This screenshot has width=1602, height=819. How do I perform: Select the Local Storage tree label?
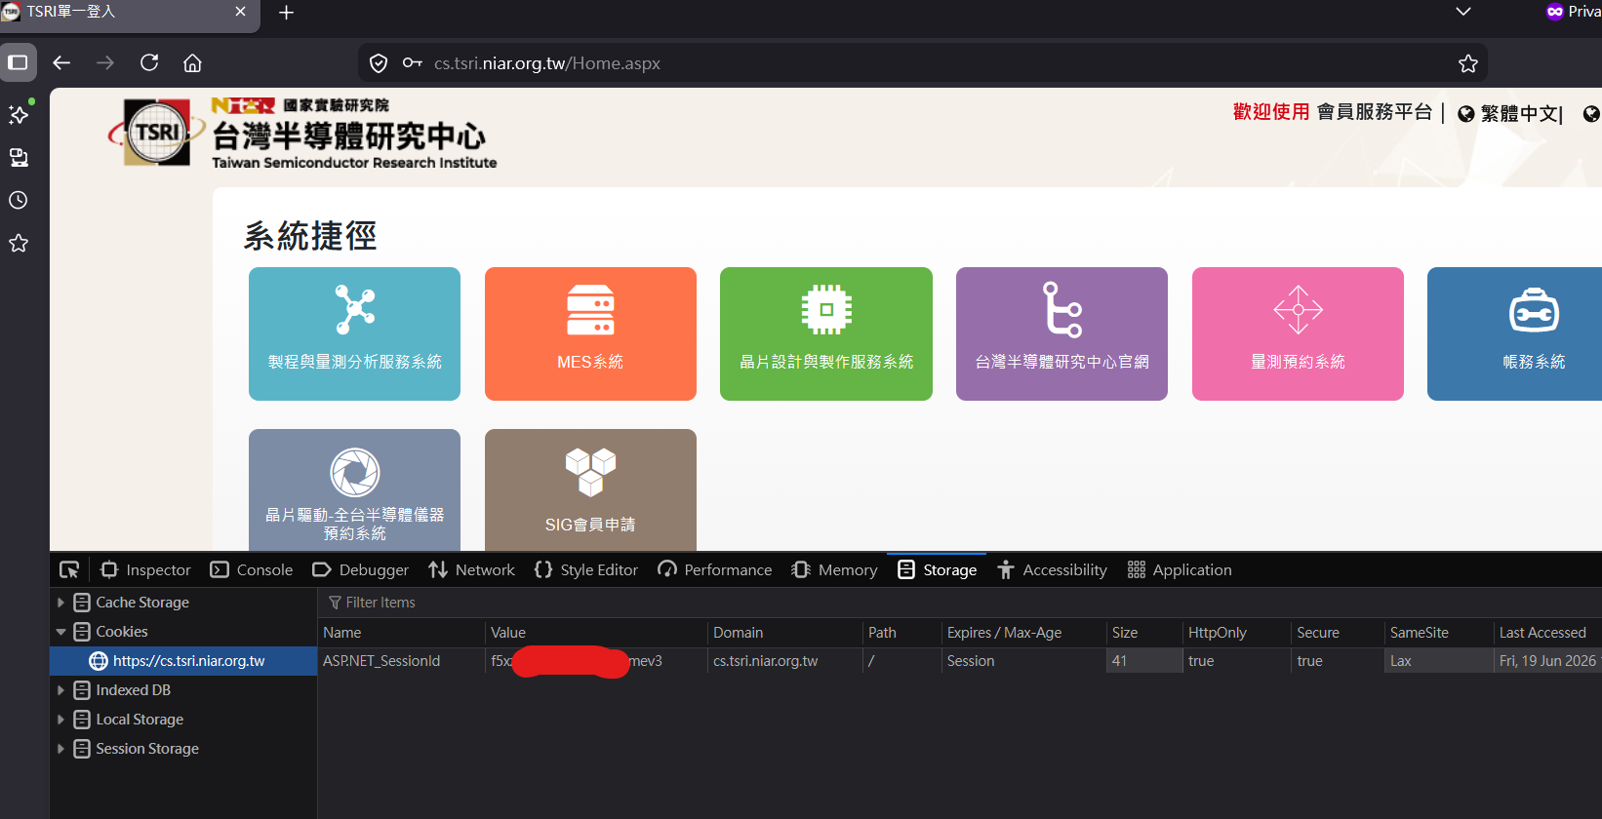[x=140, y=720]
